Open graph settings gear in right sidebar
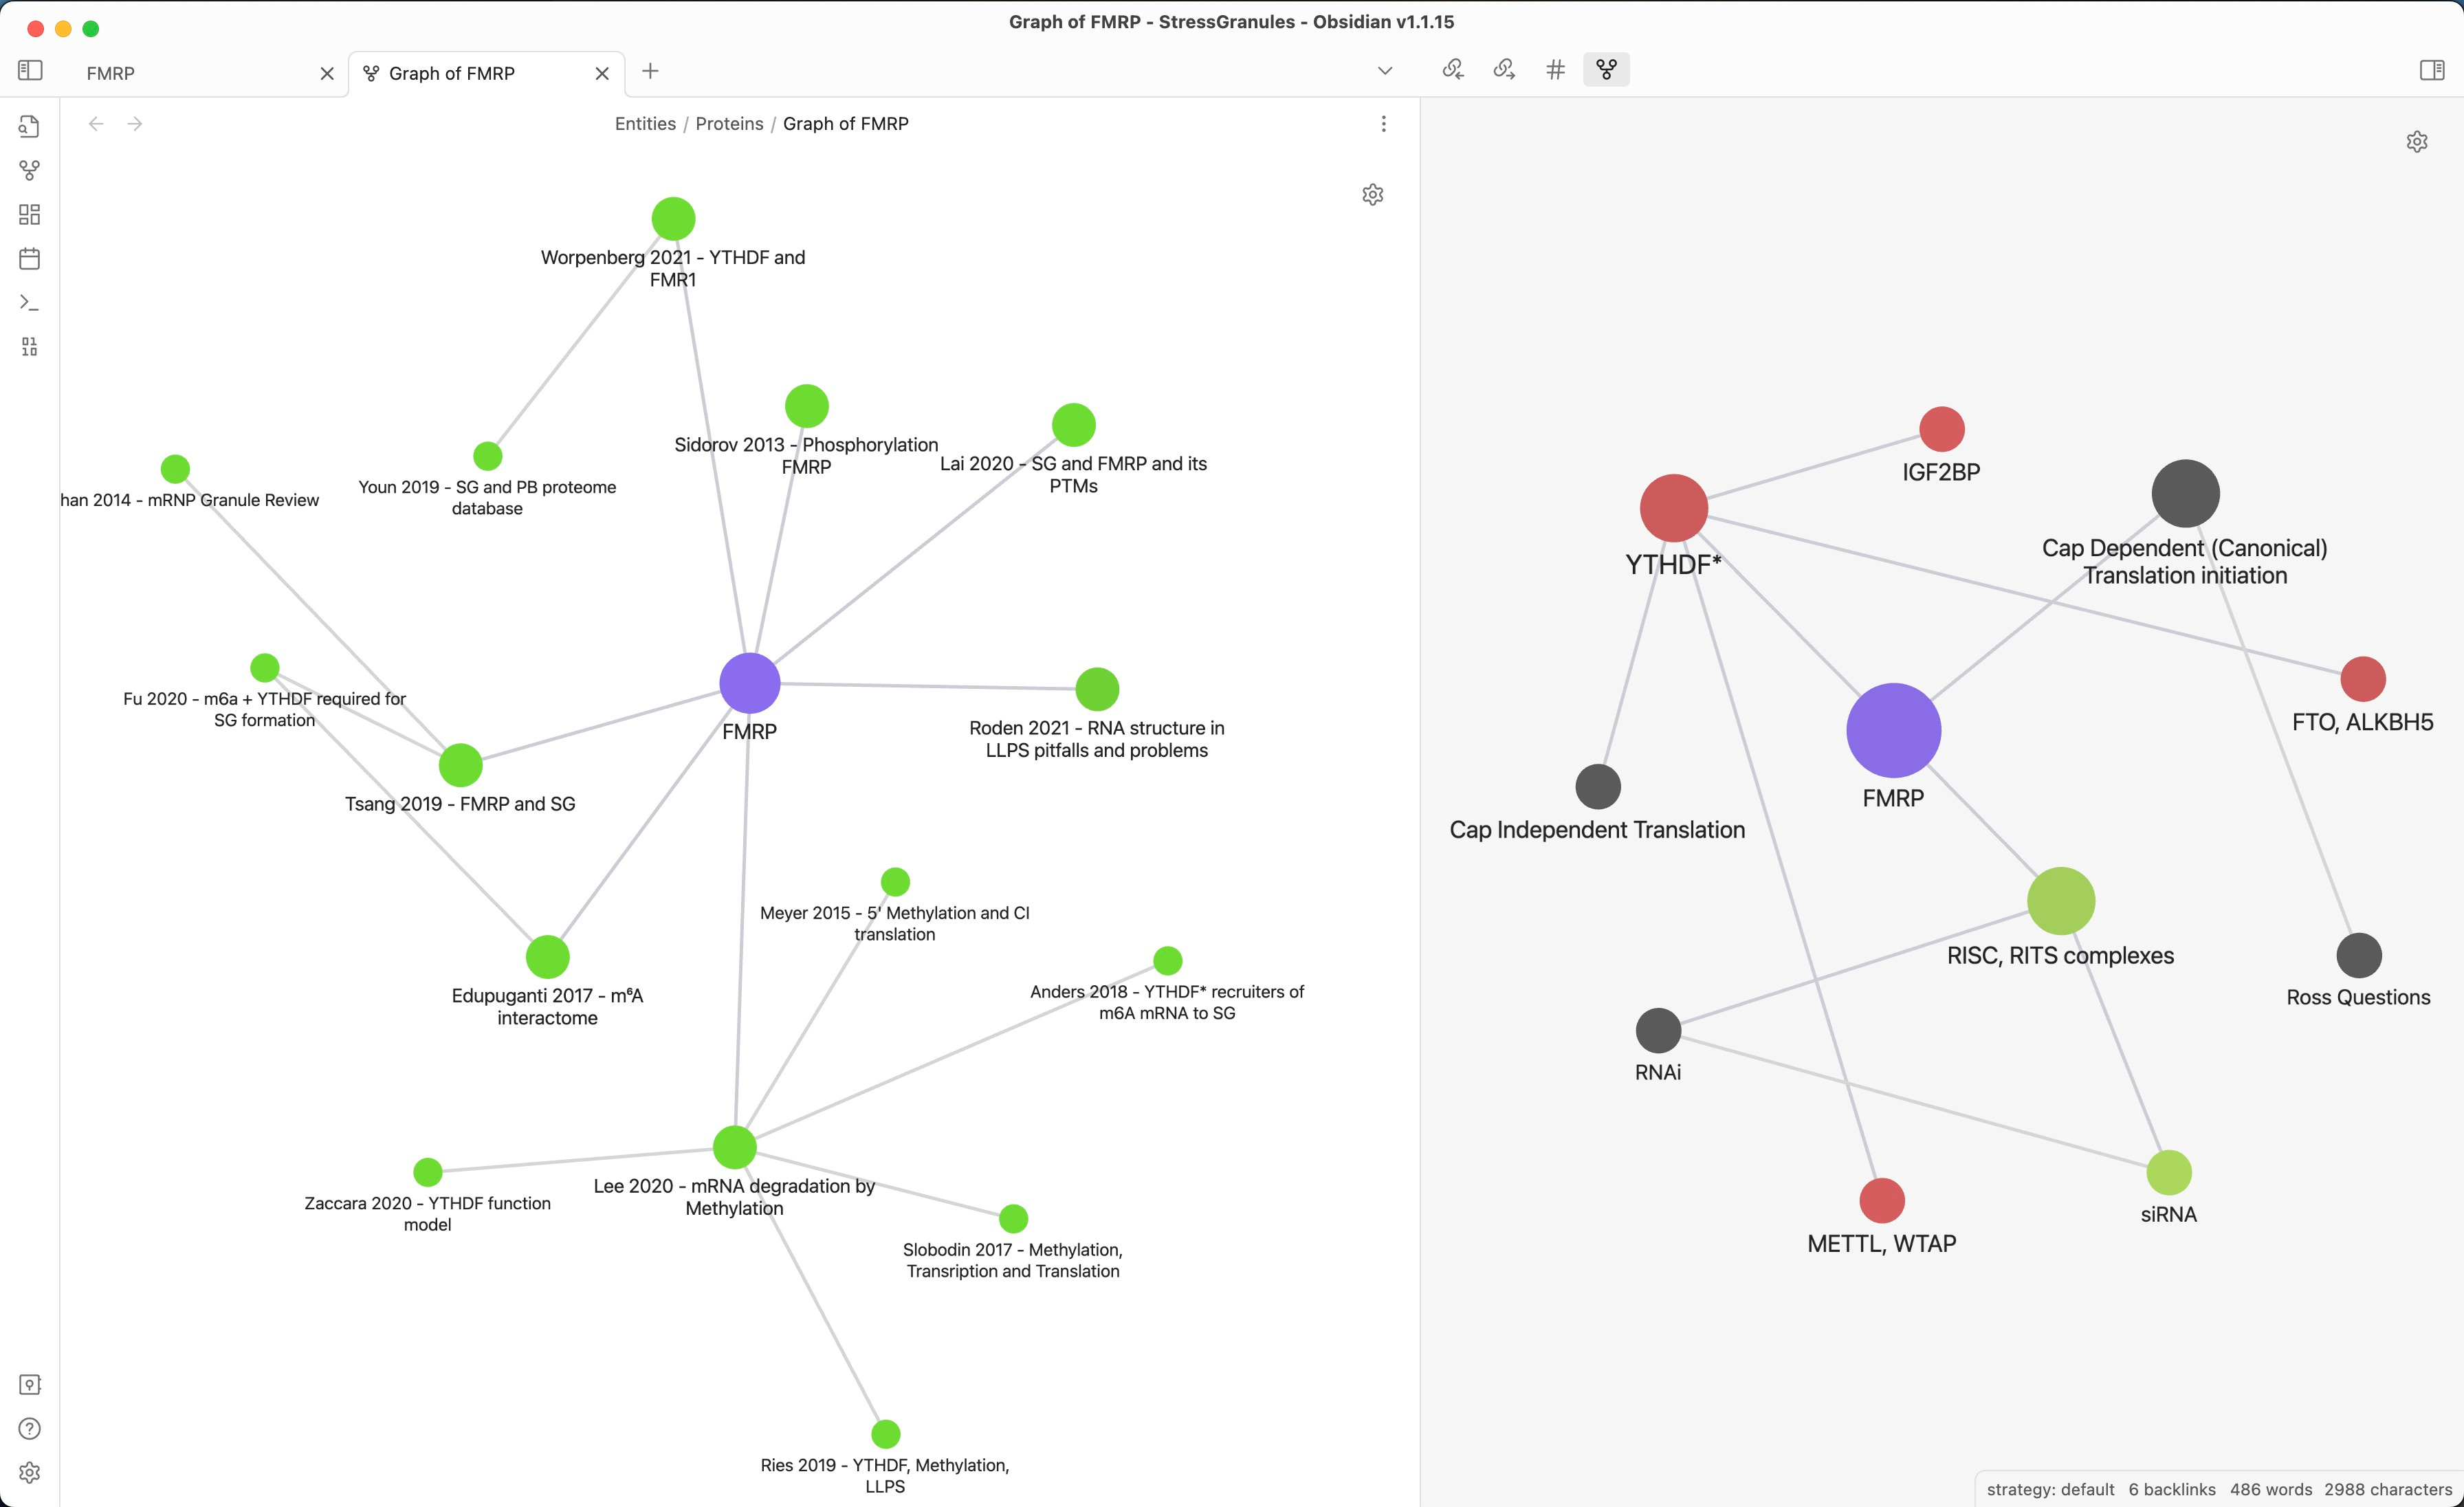 (x=2417, y=141)
